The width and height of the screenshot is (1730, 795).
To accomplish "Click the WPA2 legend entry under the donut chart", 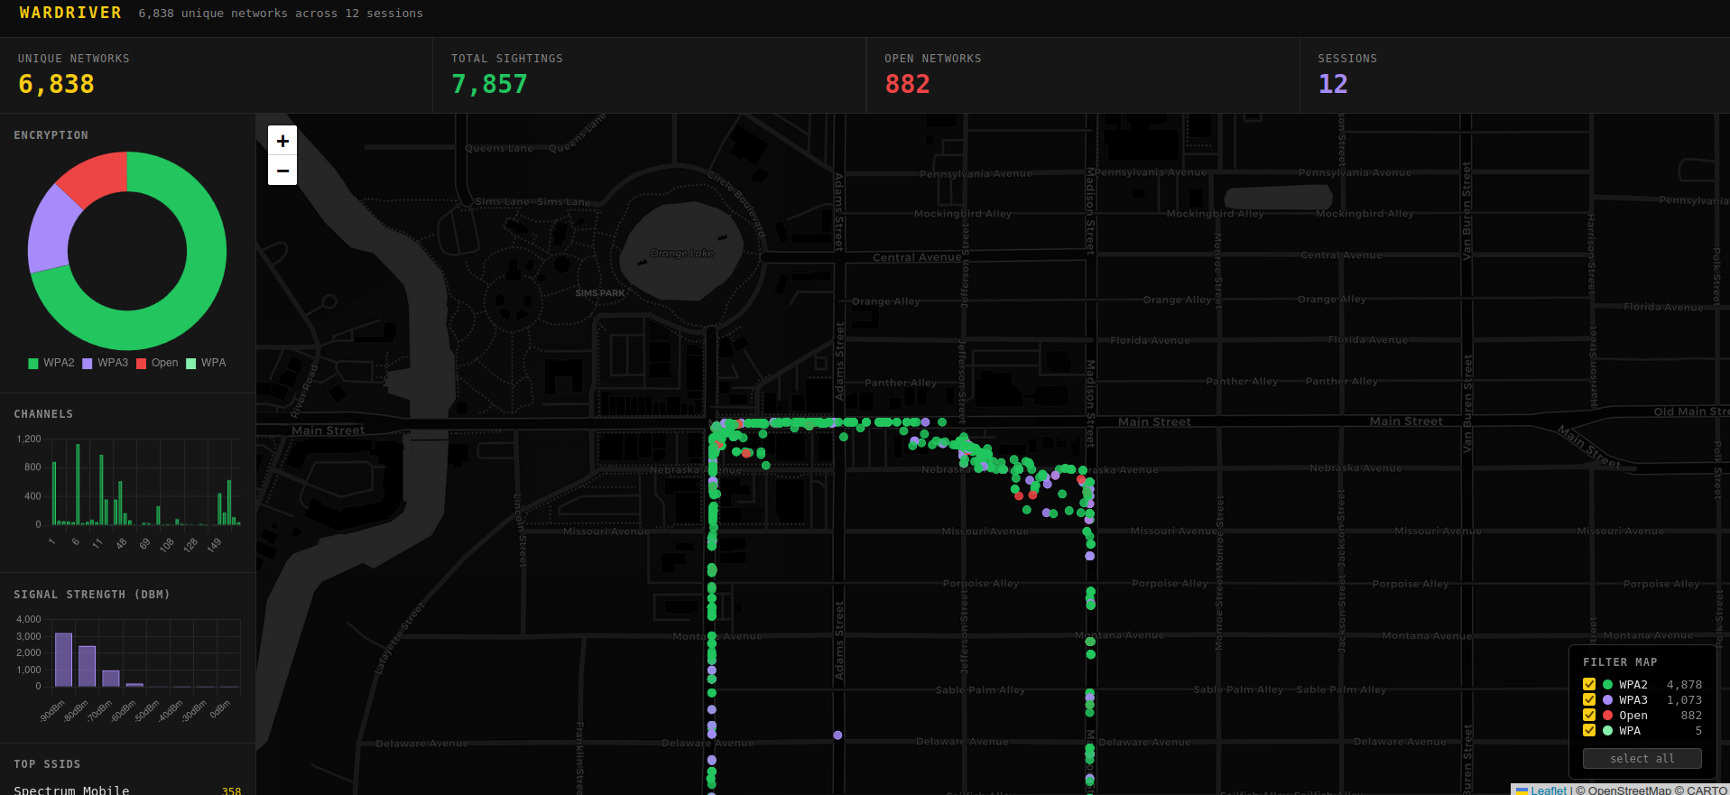I will 51,363.
